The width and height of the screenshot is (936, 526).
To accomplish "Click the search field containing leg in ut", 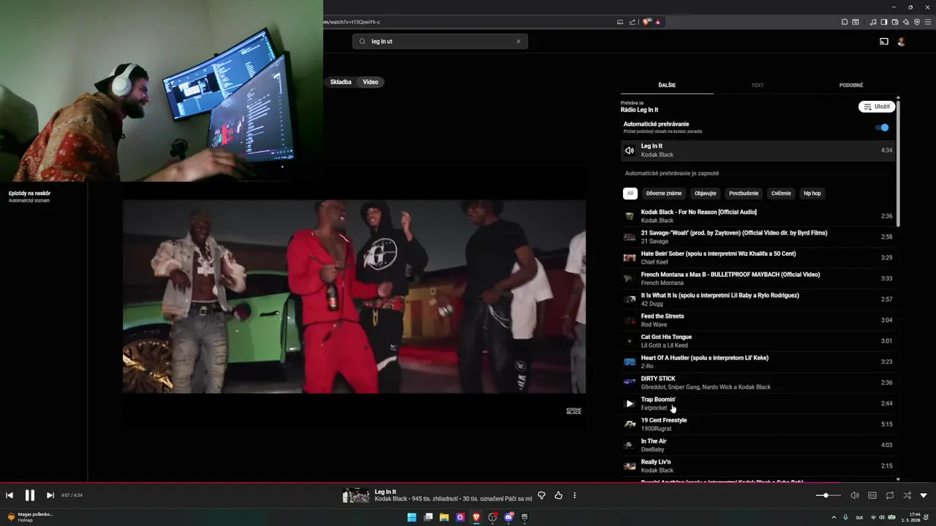I will 439,42.
